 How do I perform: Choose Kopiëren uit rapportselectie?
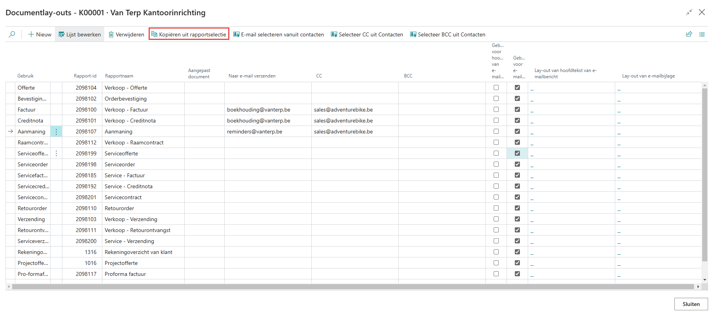(189, 34)
